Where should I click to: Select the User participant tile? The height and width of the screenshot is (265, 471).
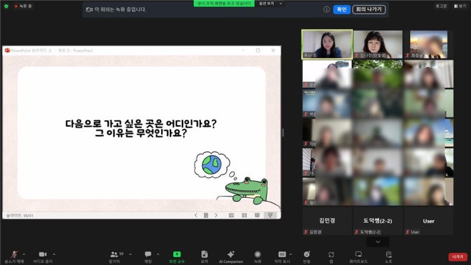429,221
